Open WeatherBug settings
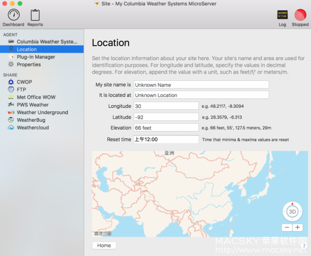This screenshot has height=256, width=311. click(42, 120)
